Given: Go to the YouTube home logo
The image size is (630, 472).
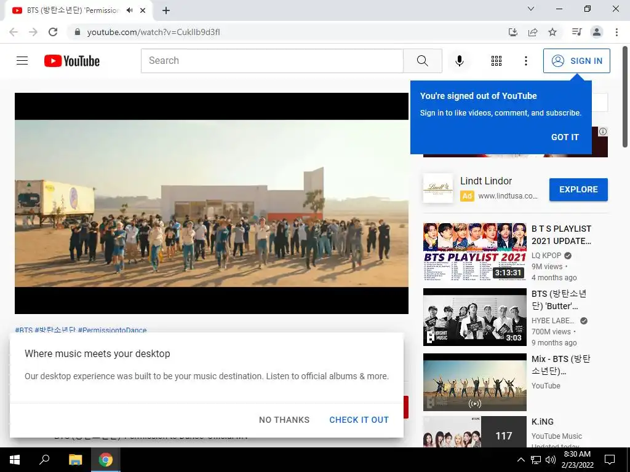Looking at the screenshot, I should [72, 61].
